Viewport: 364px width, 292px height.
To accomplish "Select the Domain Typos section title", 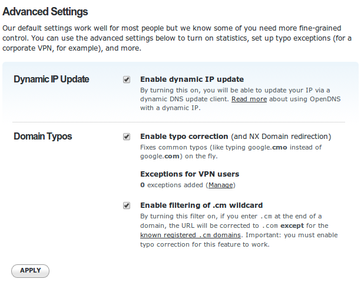I will click(x=43, y=137).
